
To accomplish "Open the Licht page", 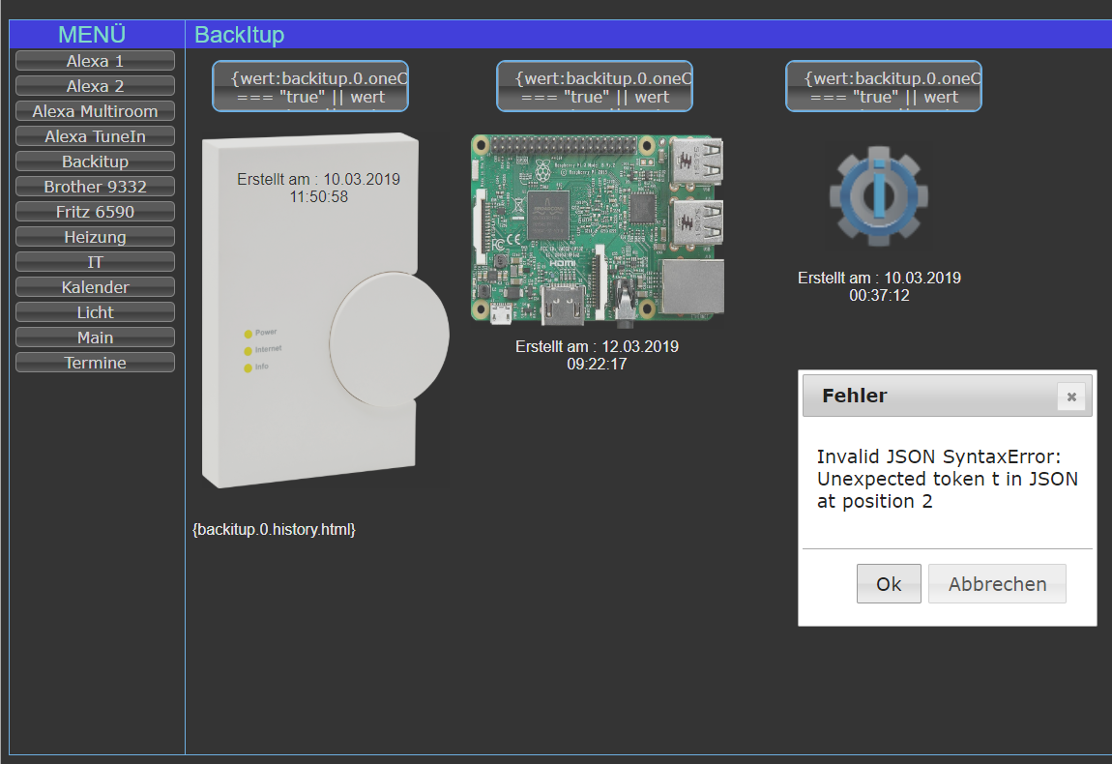I will (x=94, y=311).
